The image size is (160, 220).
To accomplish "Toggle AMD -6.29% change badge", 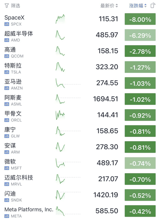I will coord(140,35).
